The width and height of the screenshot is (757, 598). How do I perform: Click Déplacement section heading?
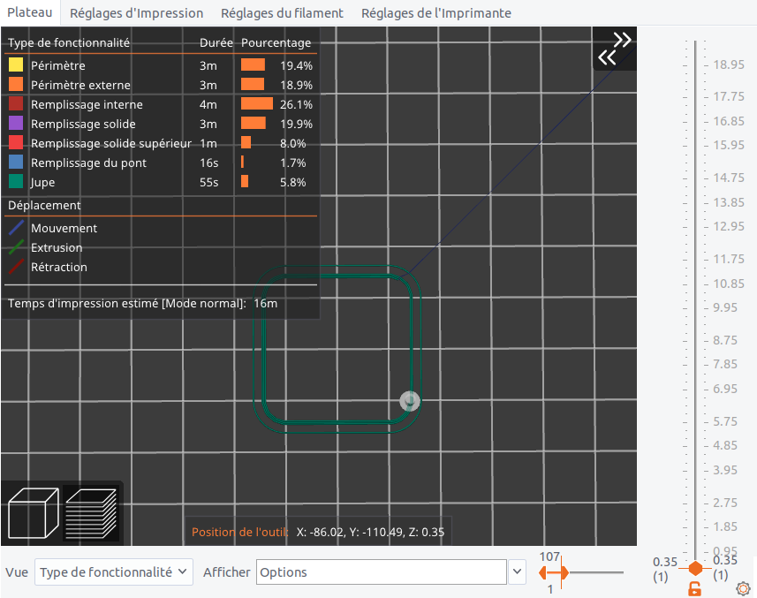[x=44, y=205]
